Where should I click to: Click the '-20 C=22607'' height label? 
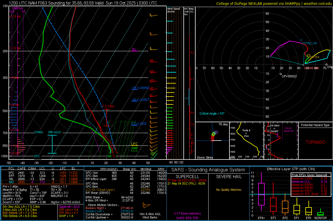[x=141, y=100]
